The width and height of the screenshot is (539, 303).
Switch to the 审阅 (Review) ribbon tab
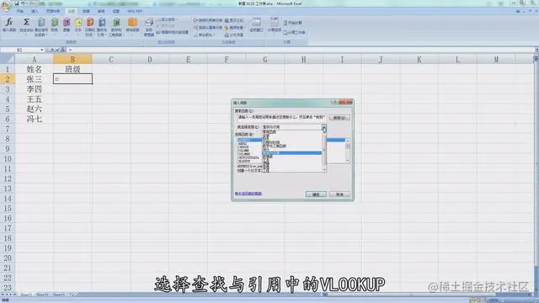[101, 11]
